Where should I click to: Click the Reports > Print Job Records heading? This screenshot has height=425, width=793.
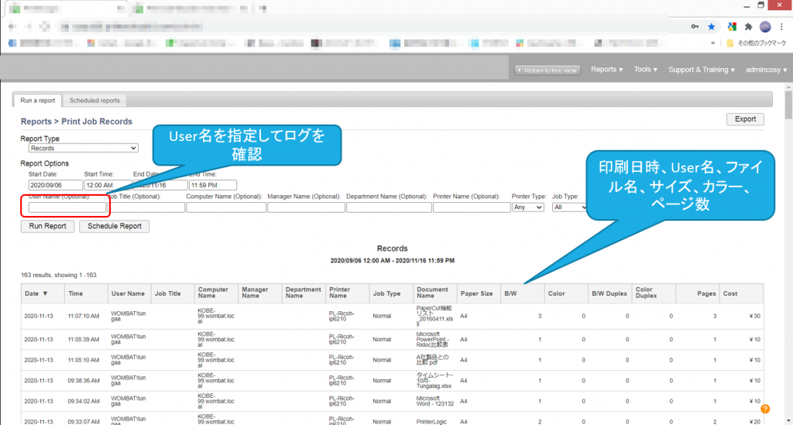(x=77, y=122)
